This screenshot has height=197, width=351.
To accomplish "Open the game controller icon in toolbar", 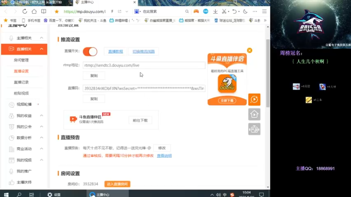I will coord(196,11).
